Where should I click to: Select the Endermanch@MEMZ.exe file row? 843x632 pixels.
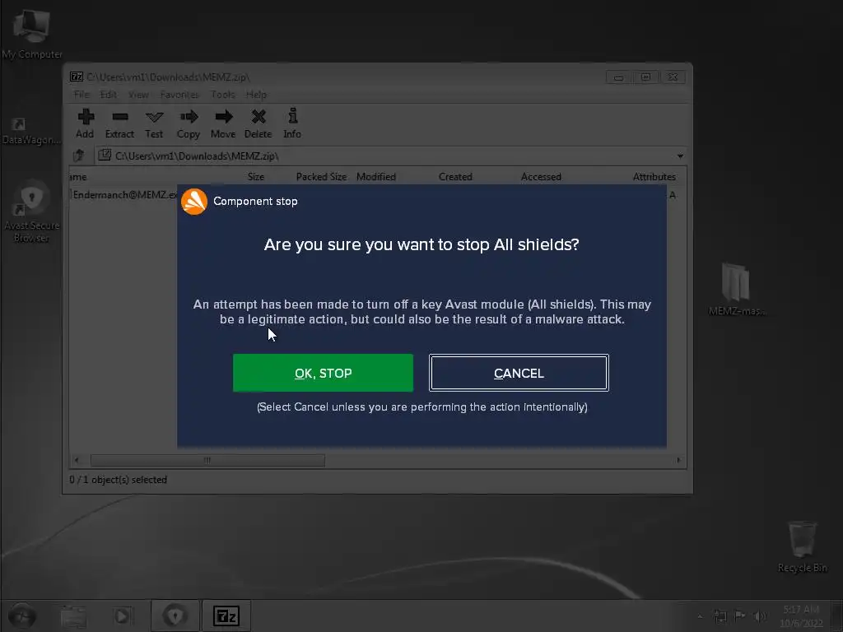[x=125, y=194]
